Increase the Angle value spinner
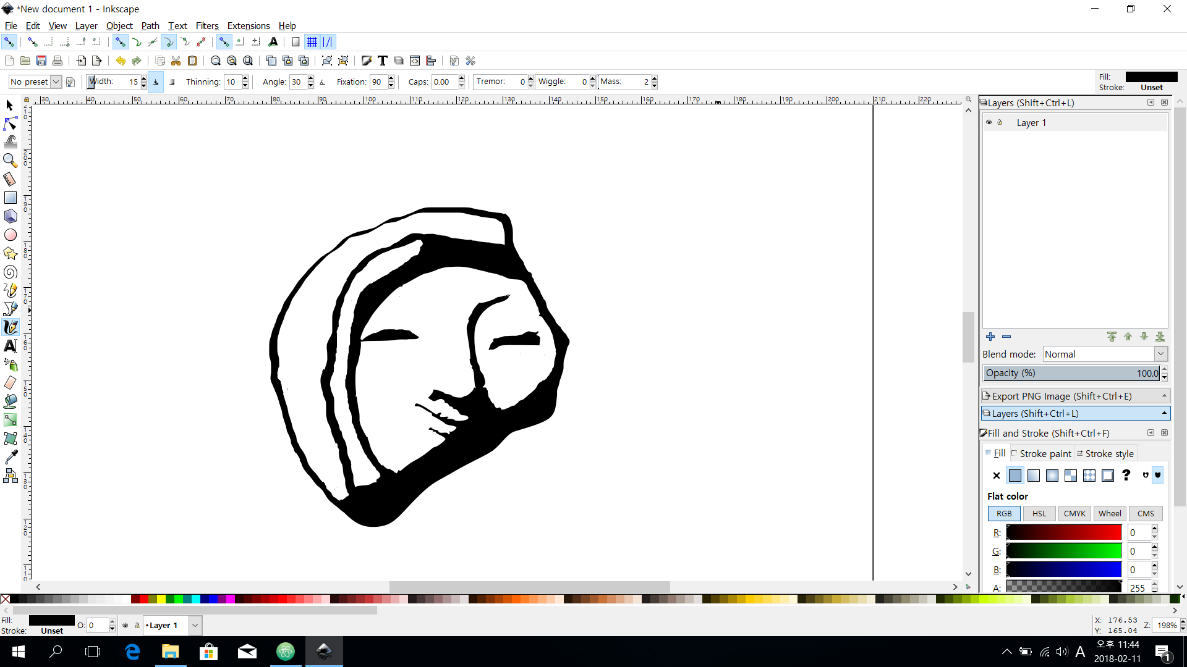The image size is (1187, 667). (x=311, y=78)
